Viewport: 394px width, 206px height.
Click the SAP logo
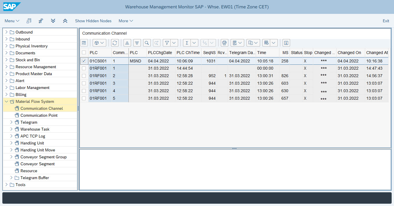pos(12,7)
